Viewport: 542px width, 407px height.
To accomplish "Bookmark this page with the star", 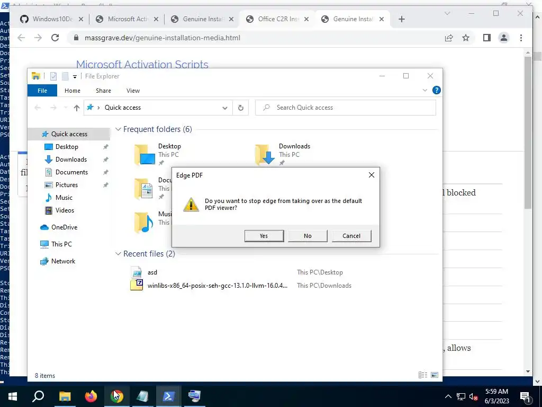I will point(466,38).
